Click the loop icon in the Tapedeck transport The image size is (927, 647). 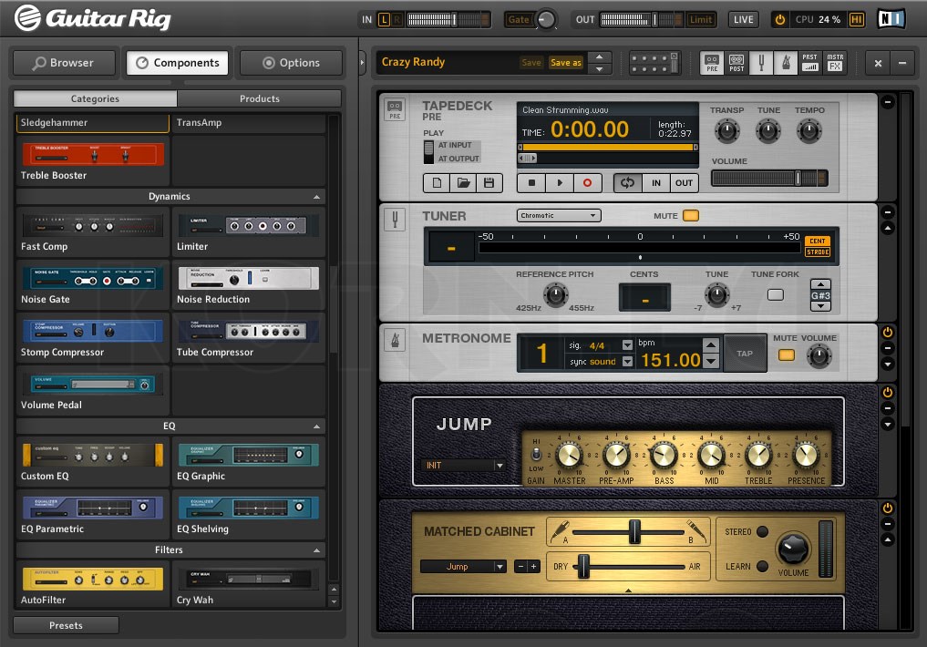tap(626, 182)
